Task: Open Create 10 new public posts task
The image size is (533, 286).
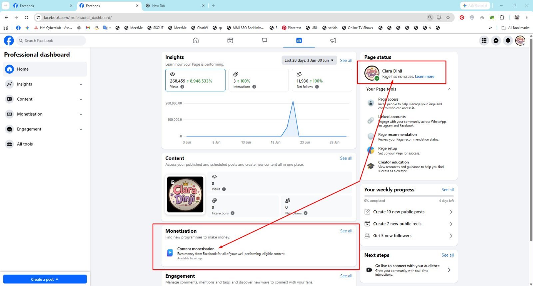Action: [x=409, y=212]
